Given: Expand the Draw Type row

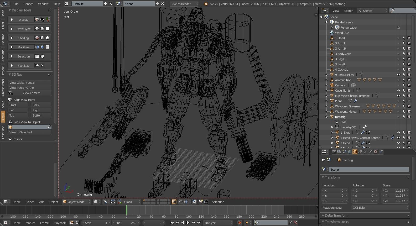Looking at the screenshot, I should (12, 29).
